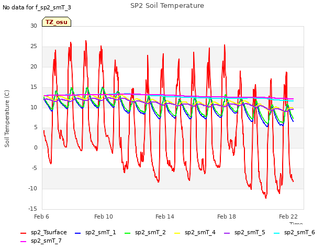The image size is (335, 251).
Task: Click the yellow sp2_smT_4 legend swatch
Action: 177,233
